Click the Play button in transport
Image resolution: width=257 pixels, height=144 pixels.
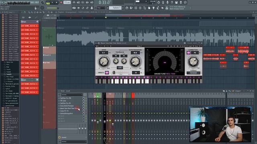[53, 2]
